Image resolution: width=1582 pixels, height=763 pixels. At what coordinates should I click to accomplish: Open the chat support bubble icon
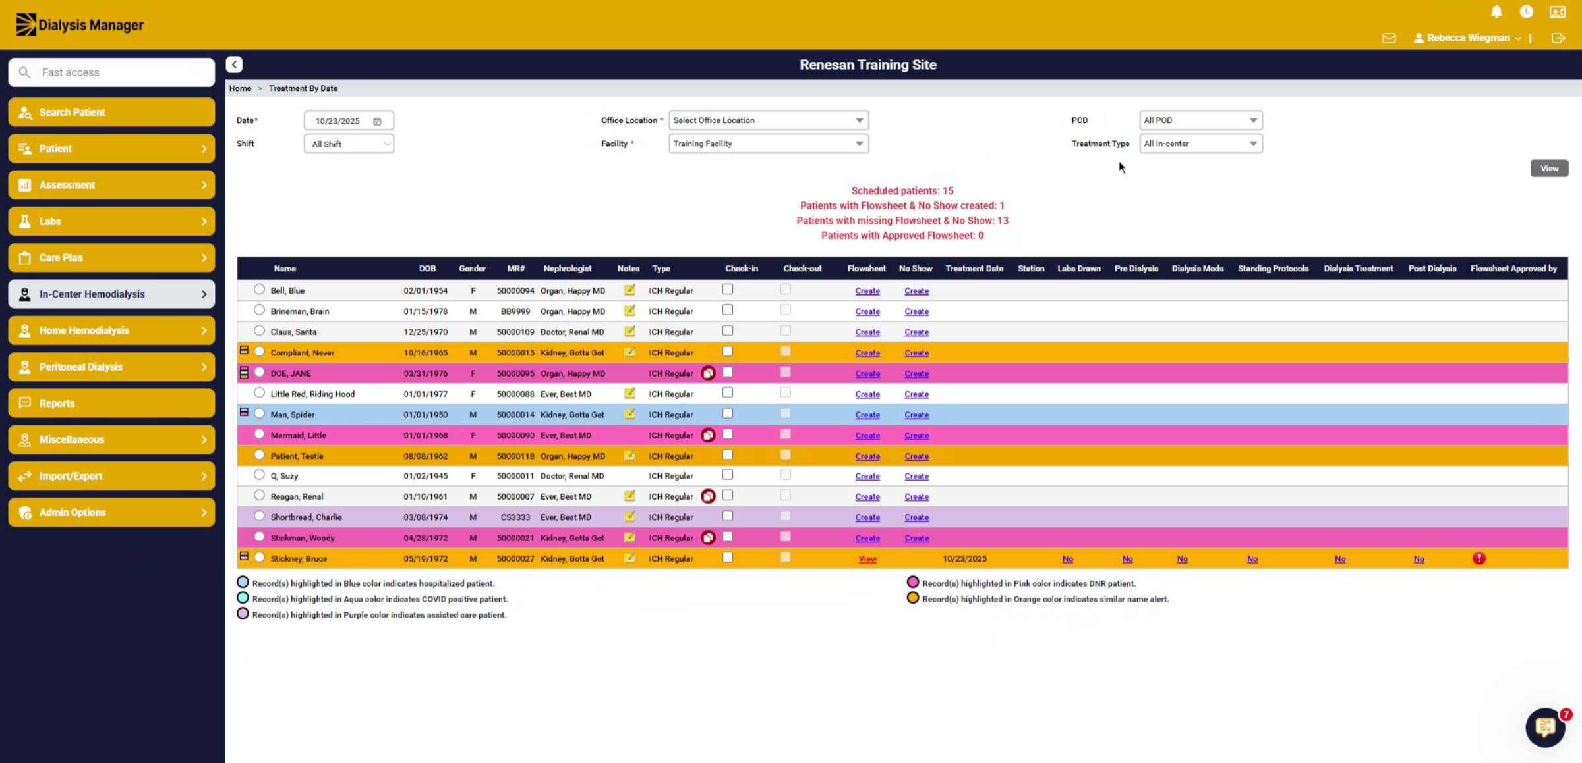click(1546, 727)
